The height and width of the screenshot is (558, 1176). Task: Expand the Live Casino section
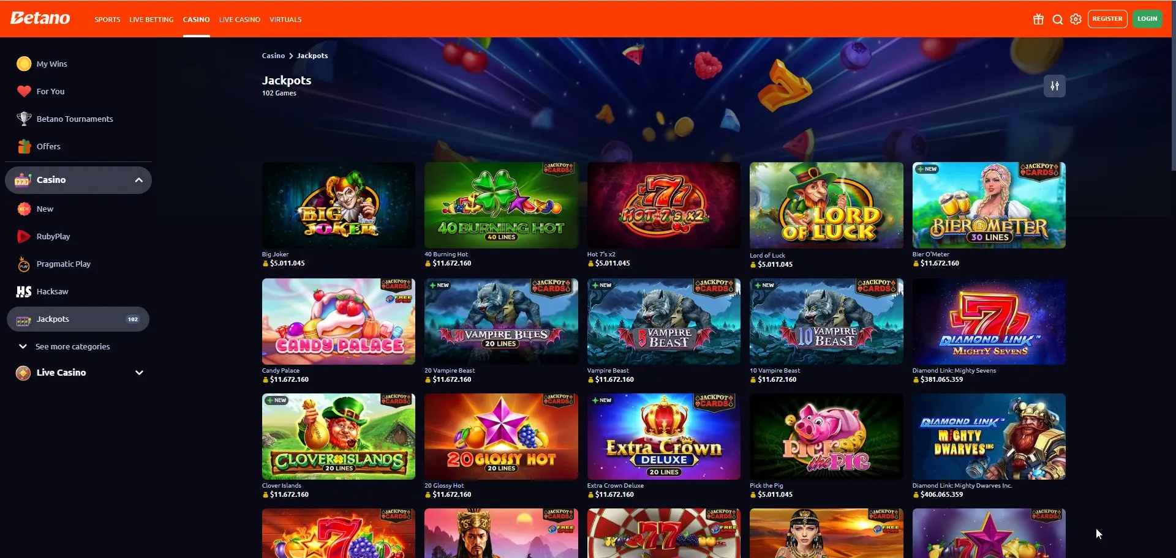click(x=139, y=373)
